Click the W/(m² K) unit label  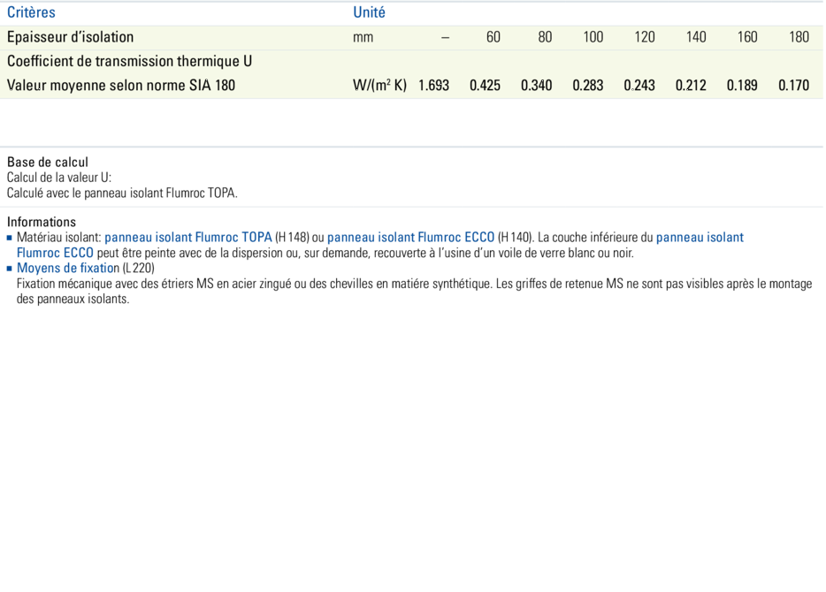379,86
